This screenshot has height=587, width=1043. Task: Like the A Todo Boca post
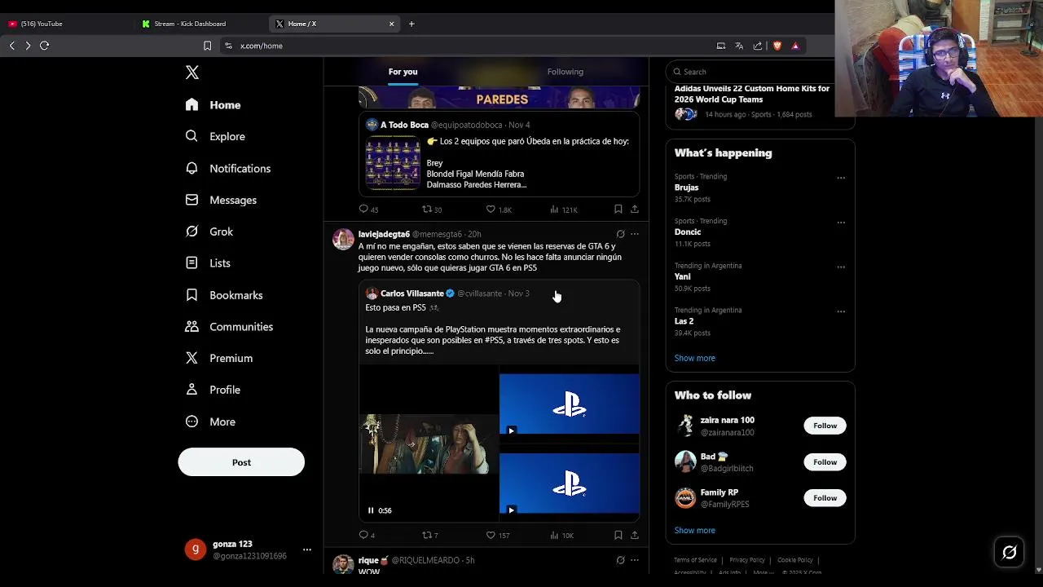(x=491, y=210)
